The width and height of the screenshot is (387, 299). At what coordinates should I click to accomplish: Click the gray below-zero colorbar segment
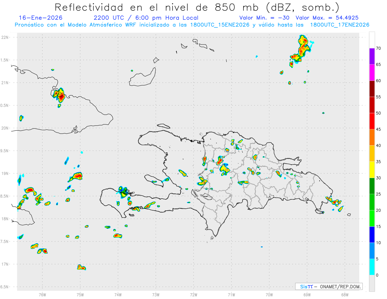point(372,283)
